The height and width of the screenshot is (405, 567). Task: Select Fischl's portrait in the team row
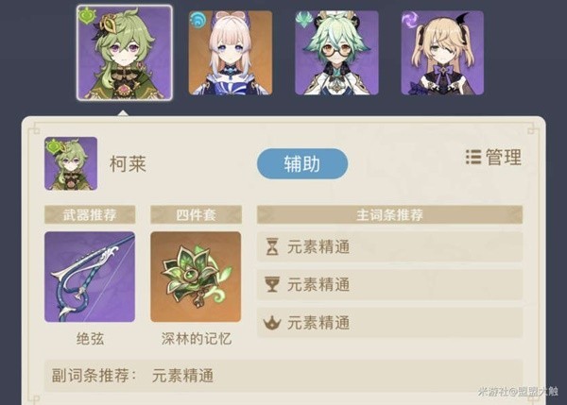coord(442,53)
